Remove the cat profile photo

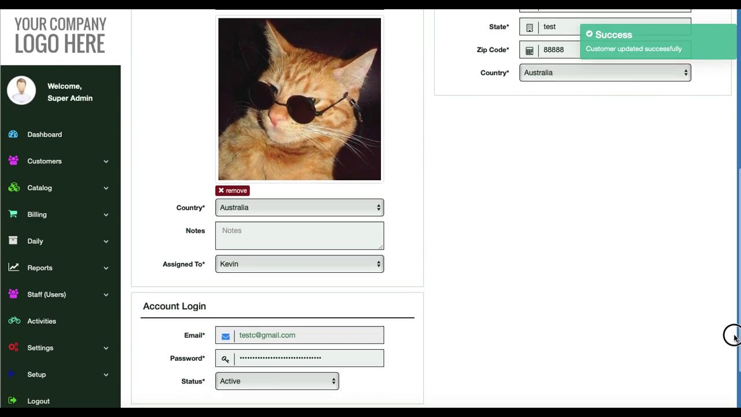(232, 191)
